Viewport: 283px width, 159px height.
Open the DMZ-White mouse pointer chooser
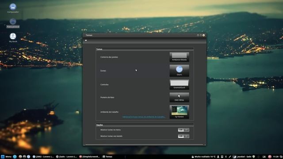pos(179,97)
